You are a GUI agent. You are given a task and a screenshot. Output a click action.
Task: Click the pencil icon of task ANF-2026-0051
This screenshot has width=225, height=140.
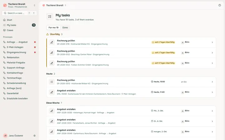[x=52, y=121]
